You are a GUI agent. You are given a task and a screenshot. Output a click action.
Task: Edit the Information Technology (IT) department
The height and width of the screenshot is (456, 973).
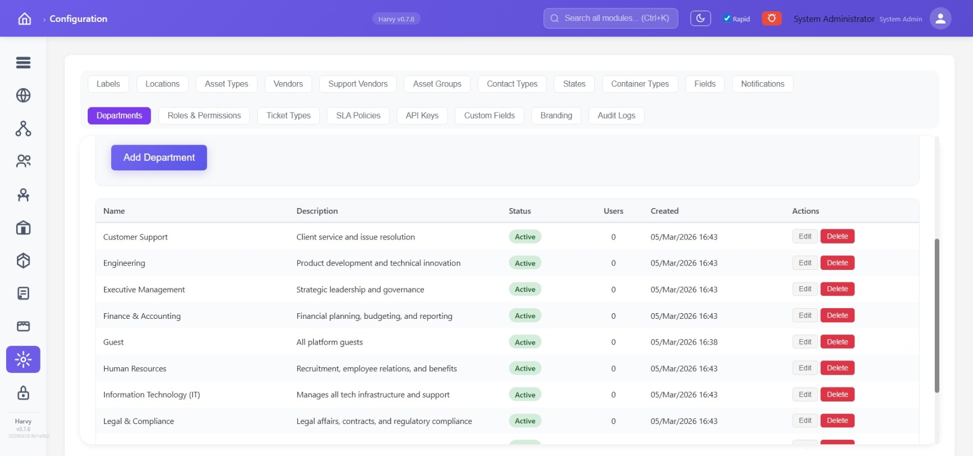click(x=805, y=394)
